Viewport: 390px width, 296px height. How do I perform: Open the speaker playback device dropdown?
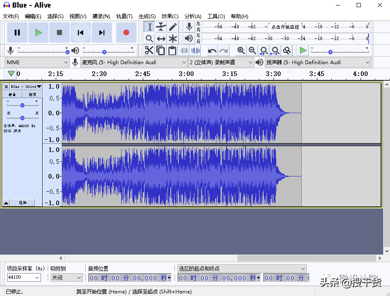[x=318, y=62]
